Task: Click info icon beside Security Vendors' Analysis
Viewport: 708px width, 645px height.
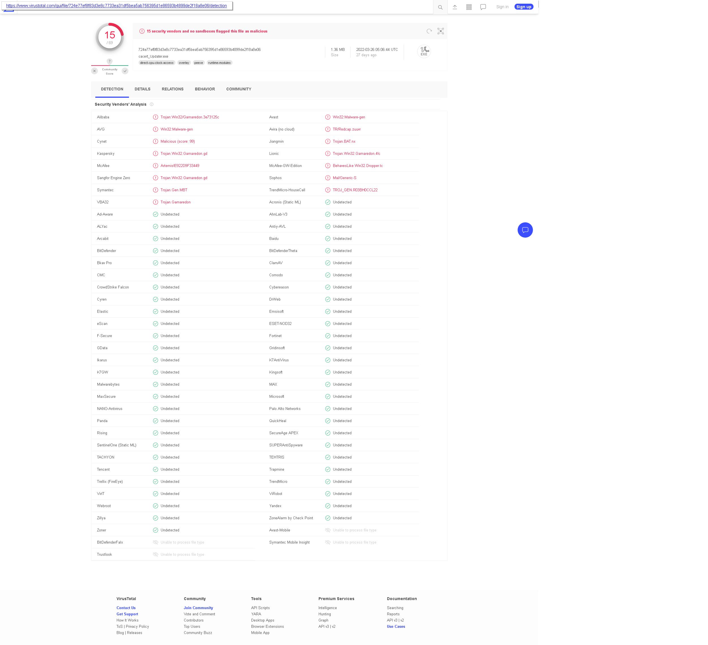Action: tap(152, 104)
